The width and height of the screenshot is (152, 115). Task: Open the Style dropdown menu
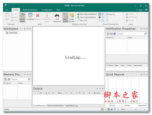(x=141, y=10)
